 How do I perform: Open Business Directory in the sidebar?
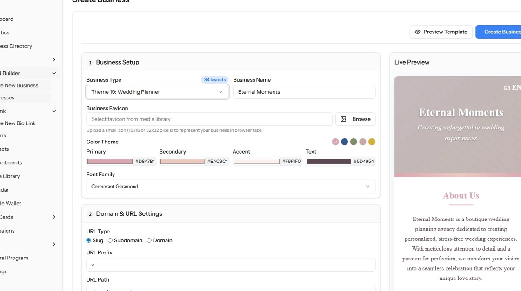tap(16, 46)
